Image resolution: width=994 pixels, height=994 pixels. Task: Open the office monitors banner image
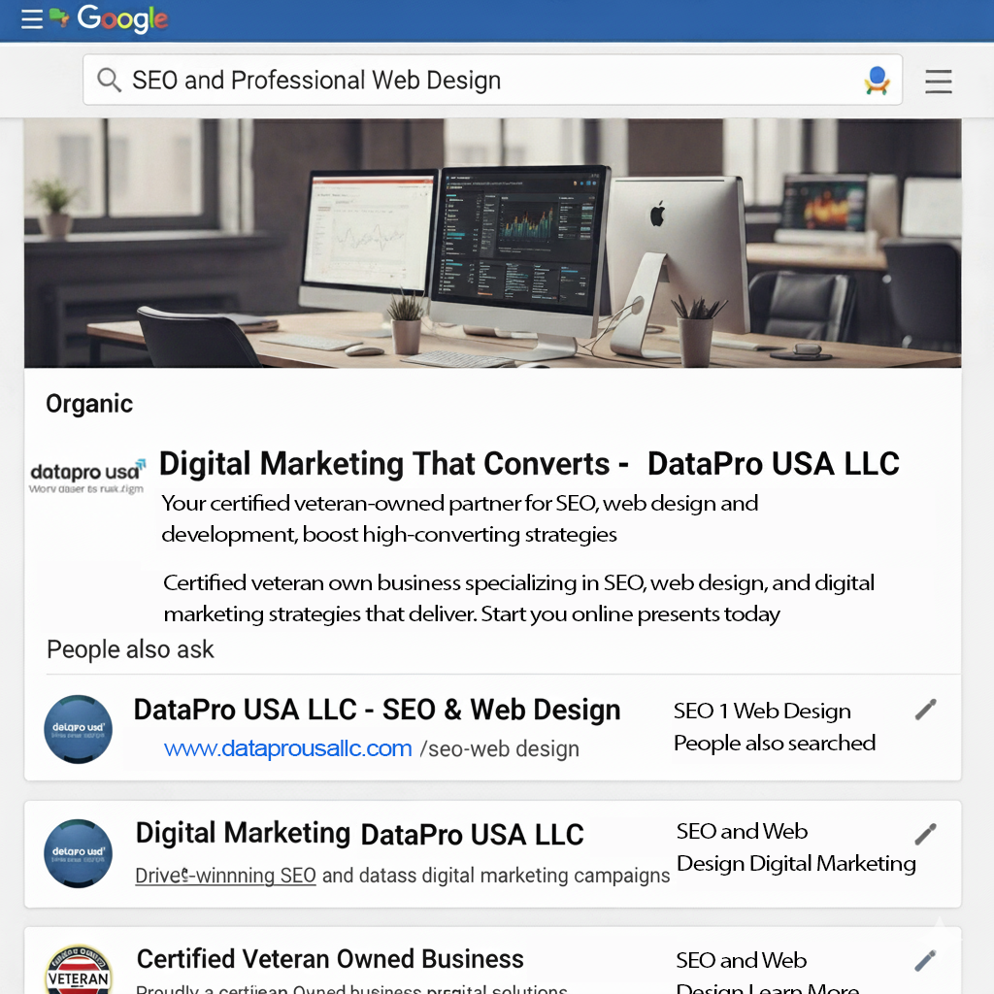[x=492, y=243]
